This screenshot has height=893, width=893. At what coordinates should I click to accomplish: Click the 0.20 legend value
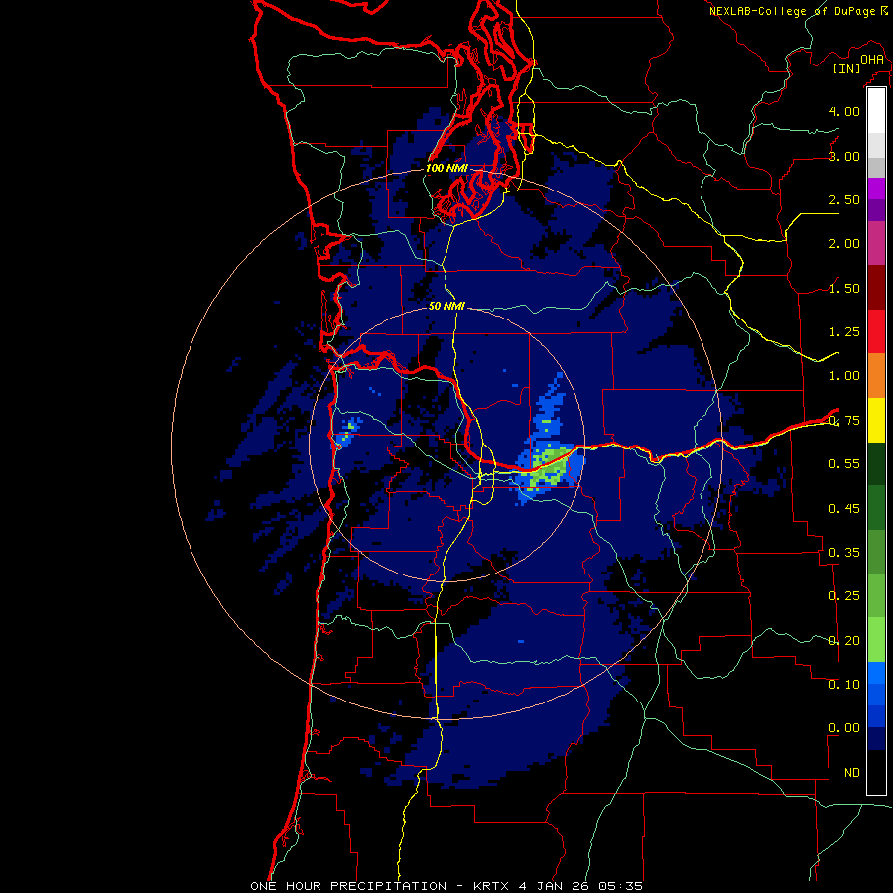pyautogui.click(x=844, y=641)
